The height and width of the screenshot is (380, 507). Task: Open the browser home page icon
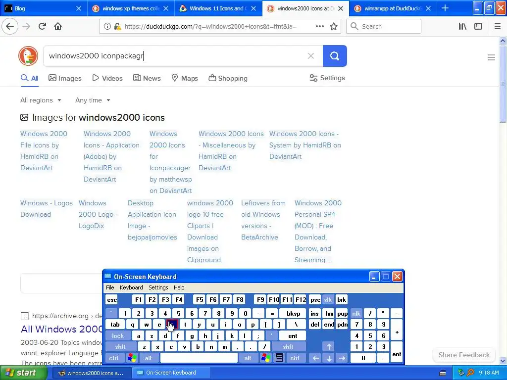tap(58, 26)
